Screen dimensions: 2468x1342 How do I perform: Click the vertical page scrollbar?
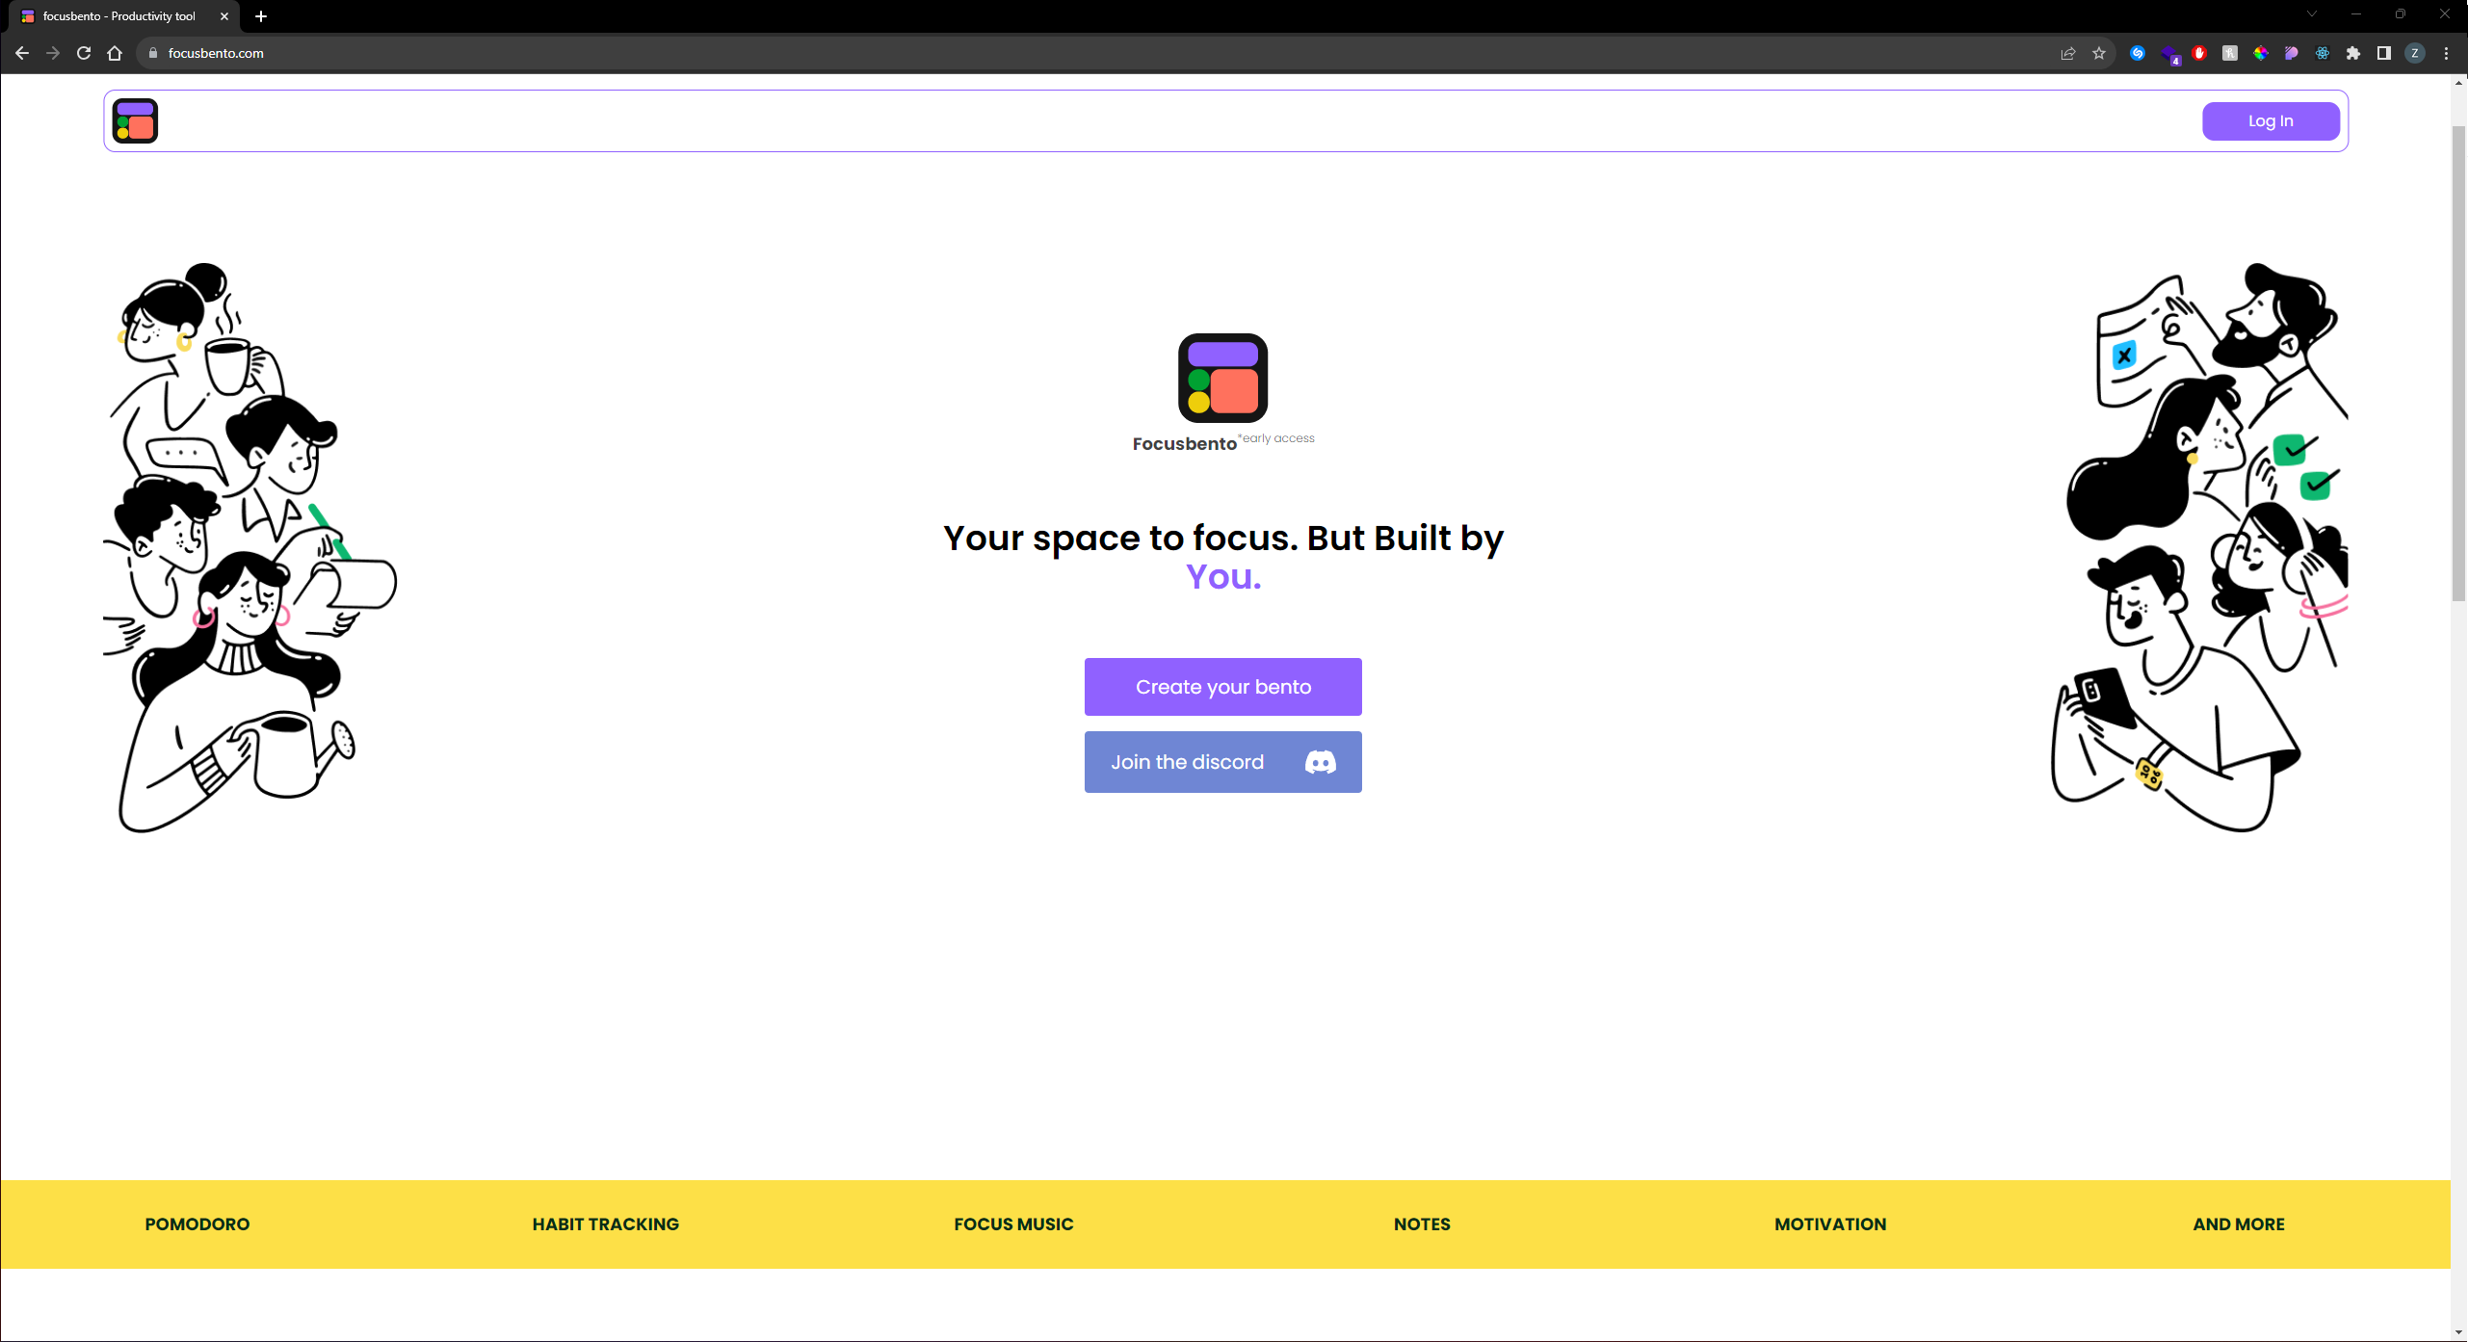[2458, 363]
